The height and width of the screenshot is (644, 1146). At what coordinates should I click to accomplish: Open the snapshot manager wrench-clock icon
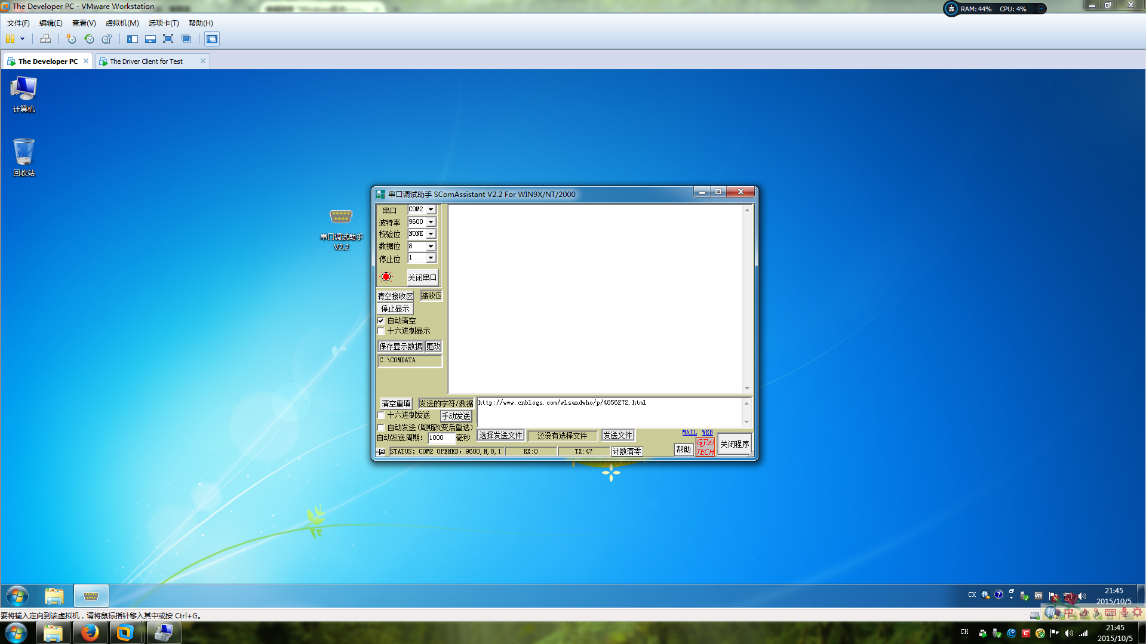pyautogui.click(x=107, y=39)
